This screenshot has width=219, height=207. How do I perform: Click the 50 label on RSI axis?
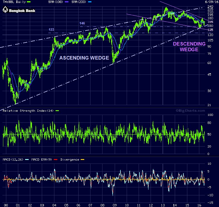tap(209, 134)
